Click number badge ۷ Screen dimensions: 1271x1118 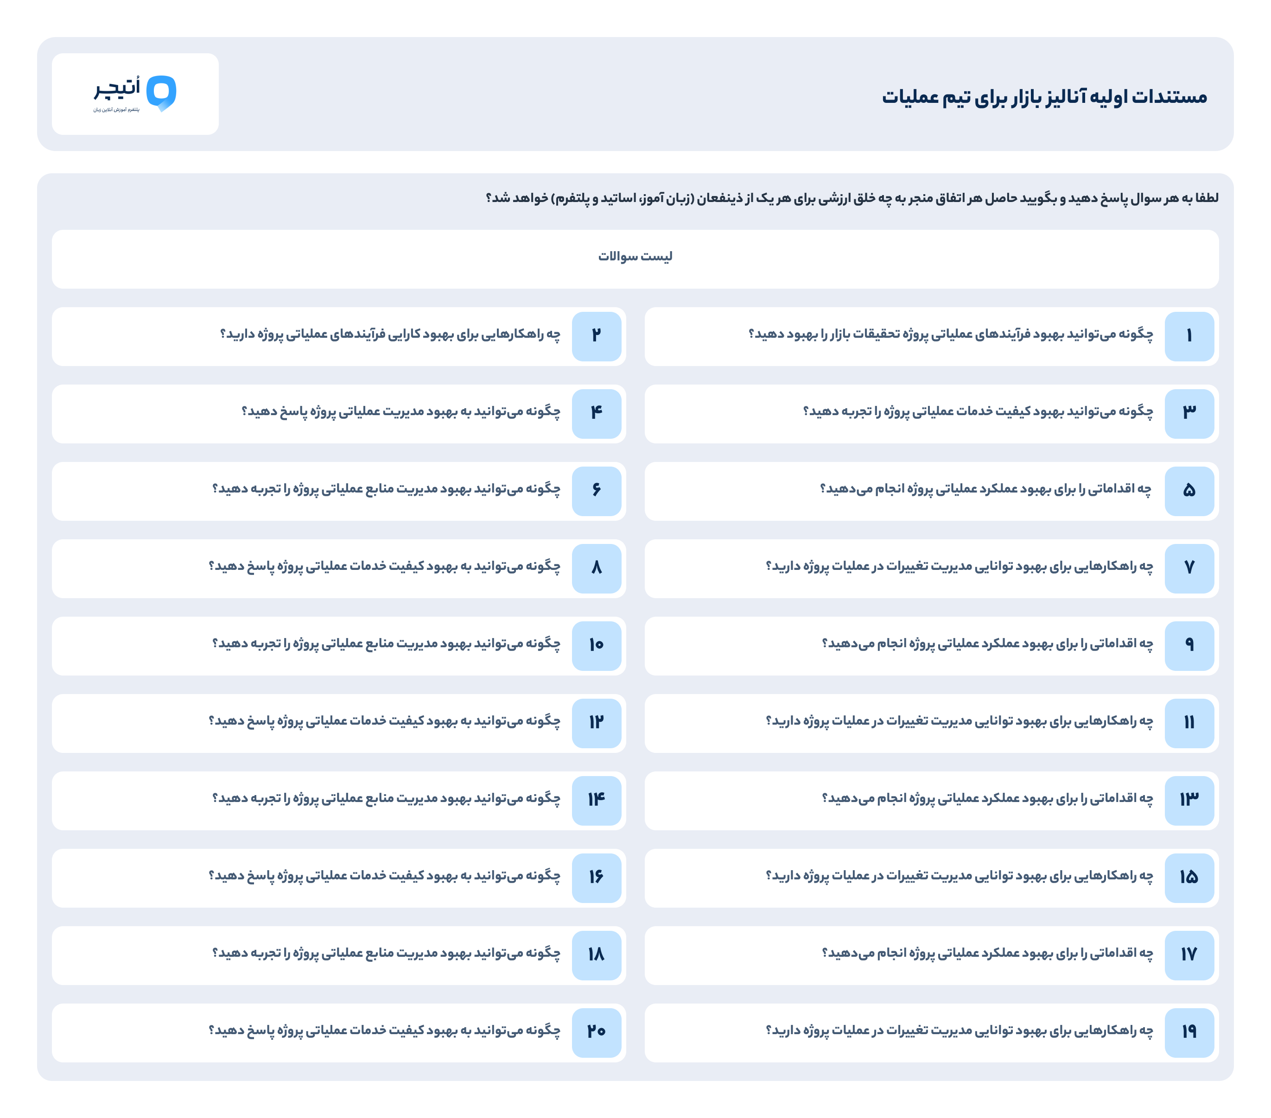1189,568
